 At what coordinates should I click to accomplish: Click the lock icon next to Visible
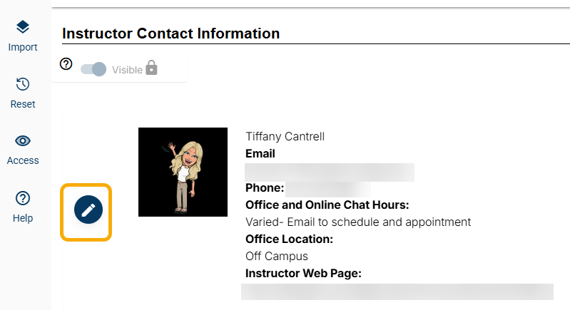[x=151, y=68]
